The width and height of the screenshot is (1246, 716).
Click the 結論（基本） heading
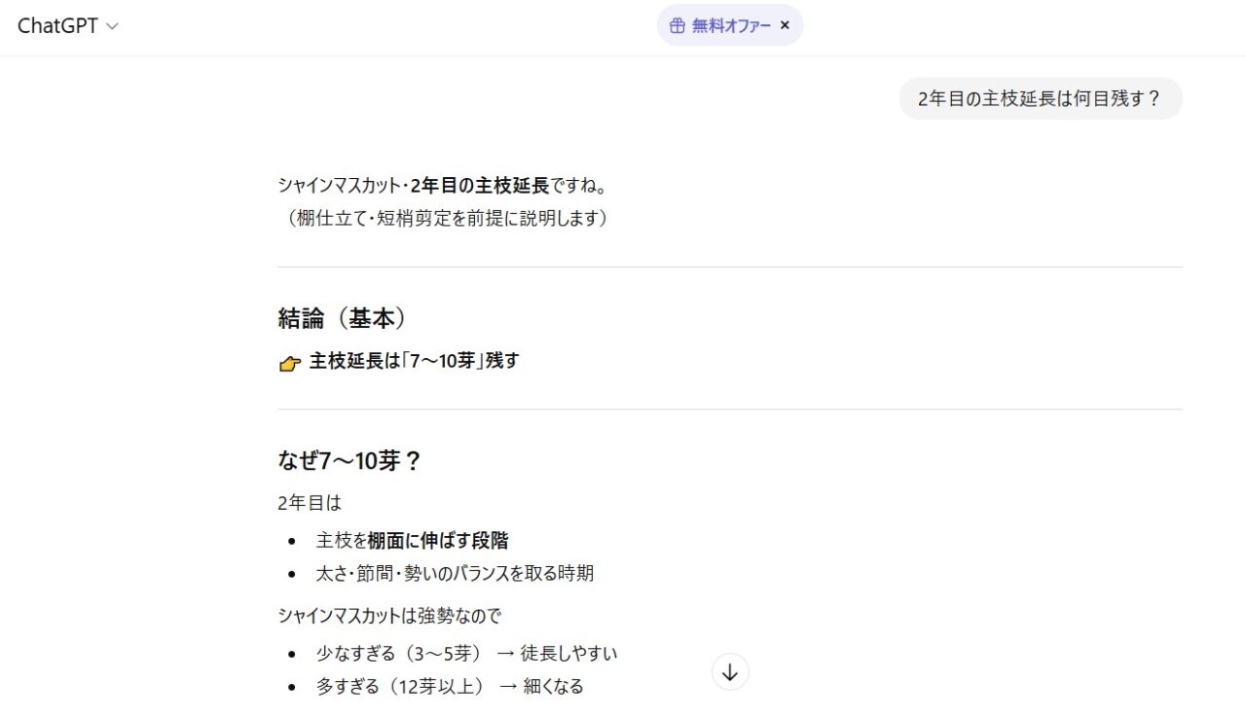(x=342, y=318)
